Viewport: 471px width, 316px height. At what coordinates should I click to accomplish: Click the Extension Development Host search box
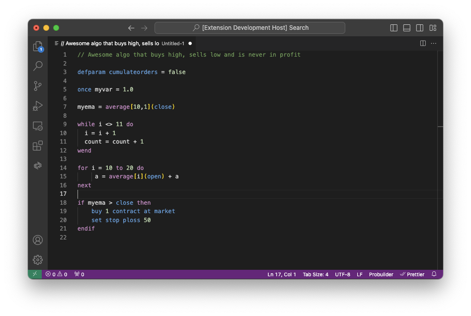[x=250, y=28]
